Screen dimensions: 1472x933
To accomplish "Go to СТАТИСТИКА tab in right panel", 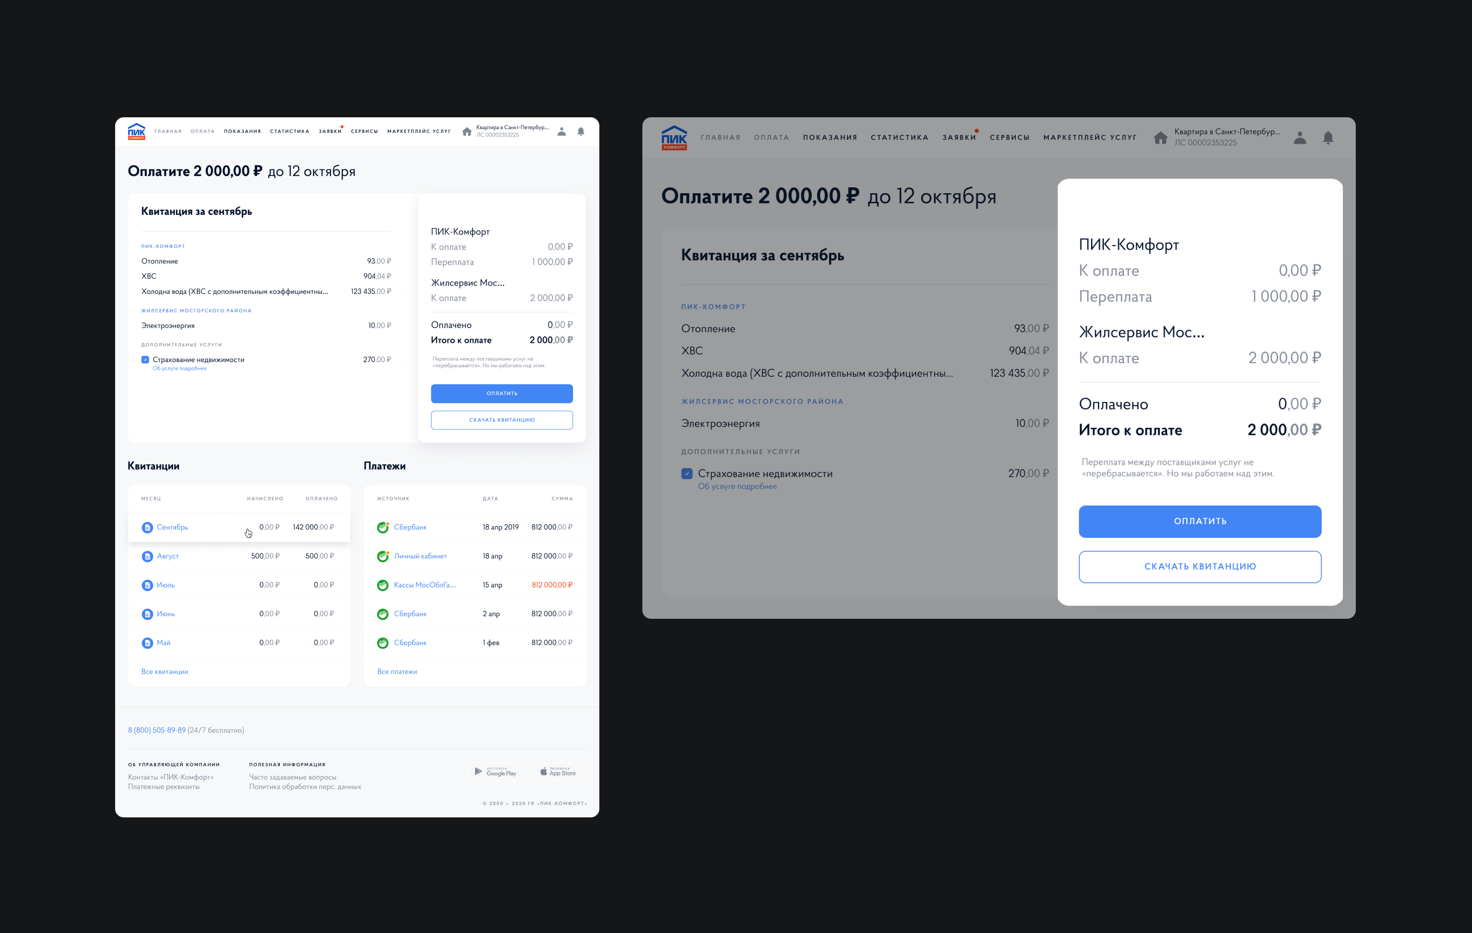I will pyautogui.click(x=899, y=138).
